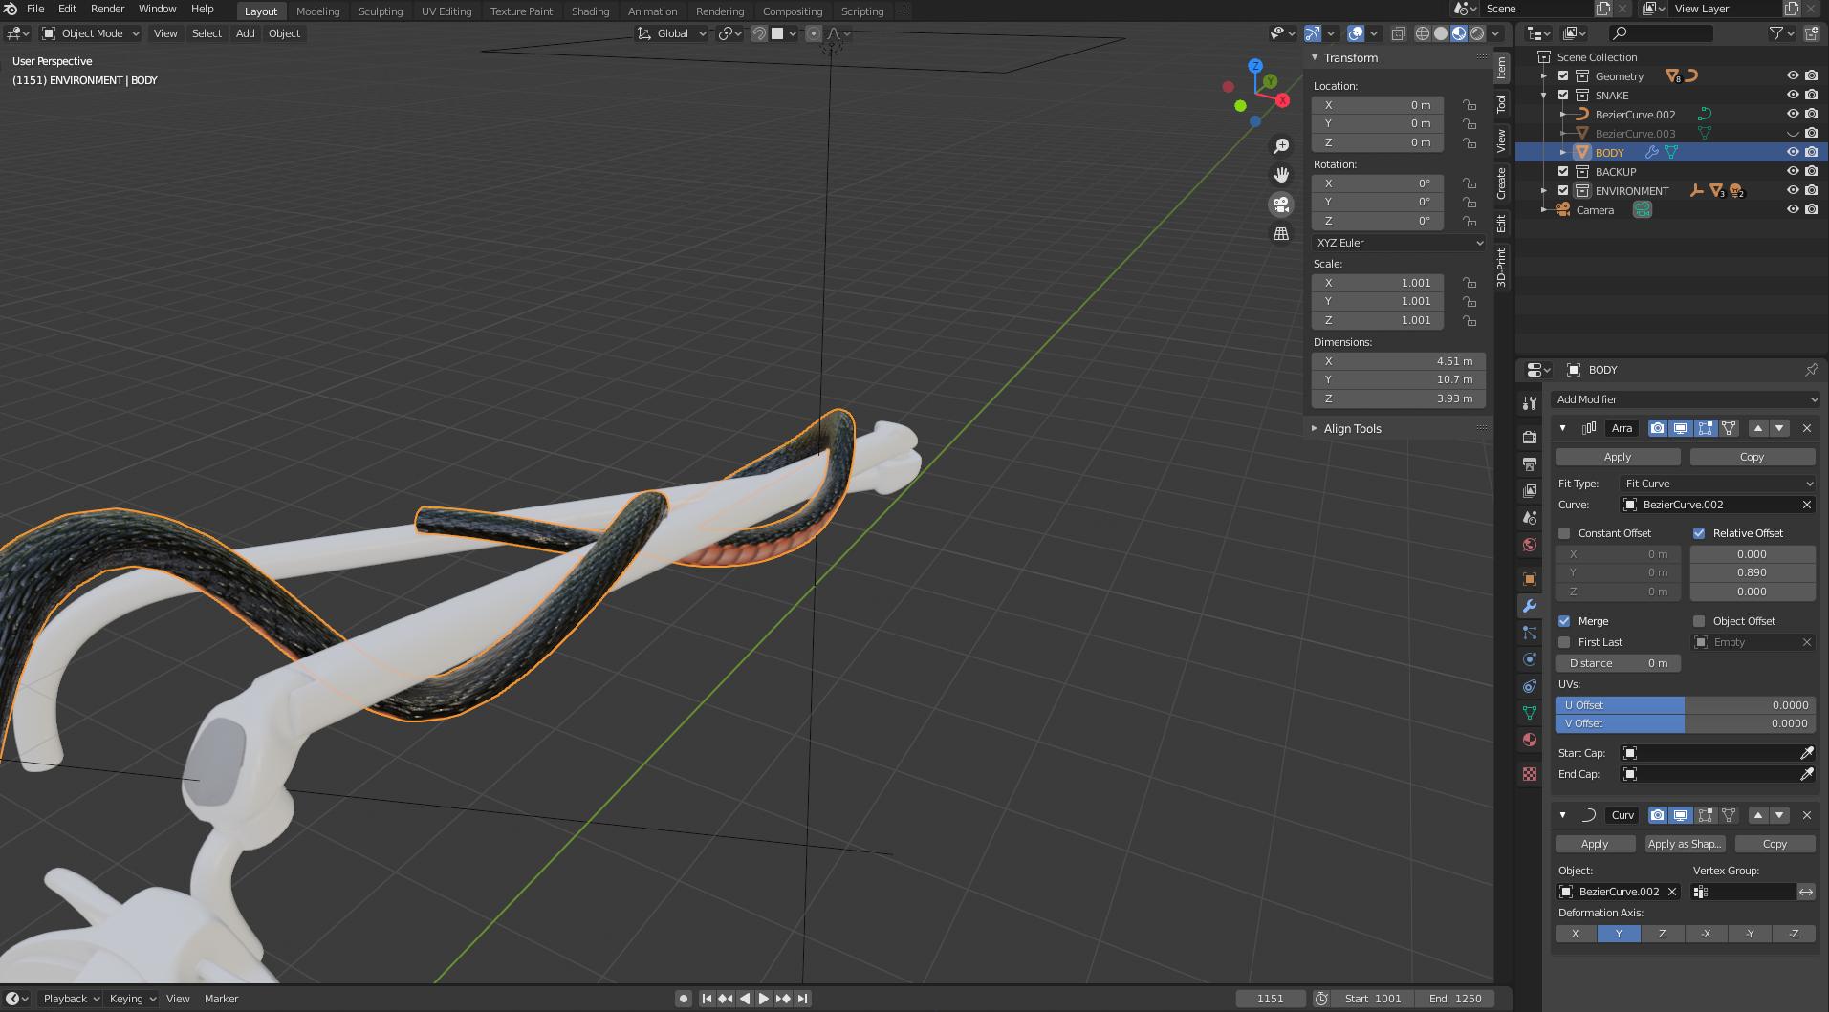The width and height of the screenshot is (1829, 1012).
Task: Remove the Curve modifier with X
Action: coord(1807,815)
